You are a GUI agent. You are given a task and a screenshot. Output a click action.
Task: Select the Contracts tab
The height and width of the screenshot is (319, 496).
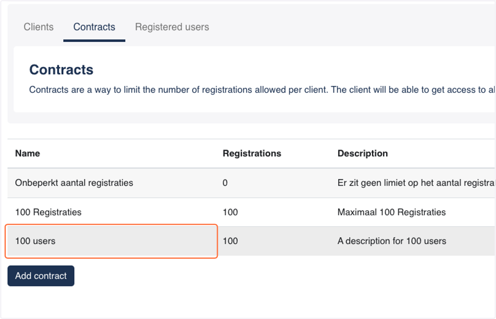(x=94, y=27)
